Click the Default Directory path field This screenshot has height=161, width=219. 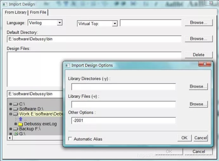pyautogui.click(x=94, y=39)
